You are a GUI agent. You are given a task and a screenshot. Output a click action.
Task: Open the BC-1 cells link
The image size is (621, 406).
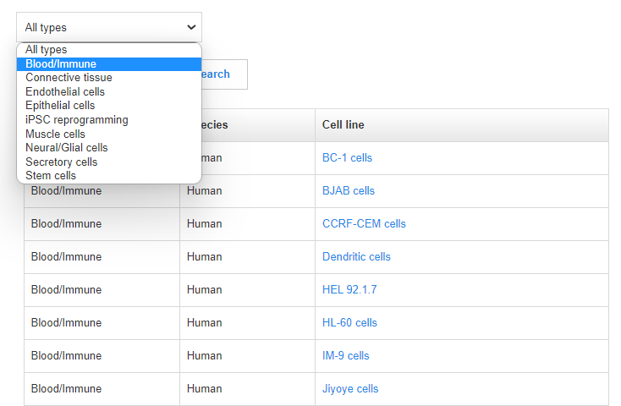[347, 158]
